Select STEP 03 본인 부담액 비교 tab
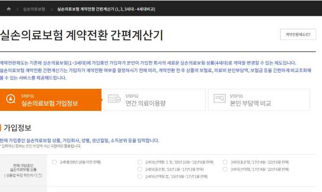The width and height of the screenshot is (322, 192). (x=259, y=100)
